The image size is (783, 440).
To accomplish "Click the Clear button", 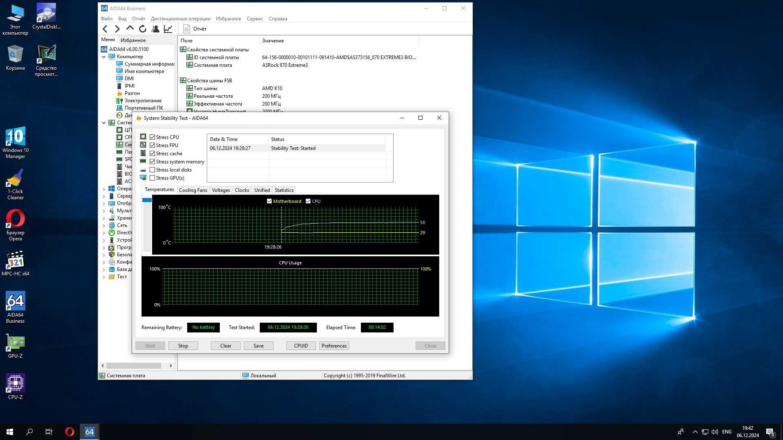I will (x=226, y=346).
